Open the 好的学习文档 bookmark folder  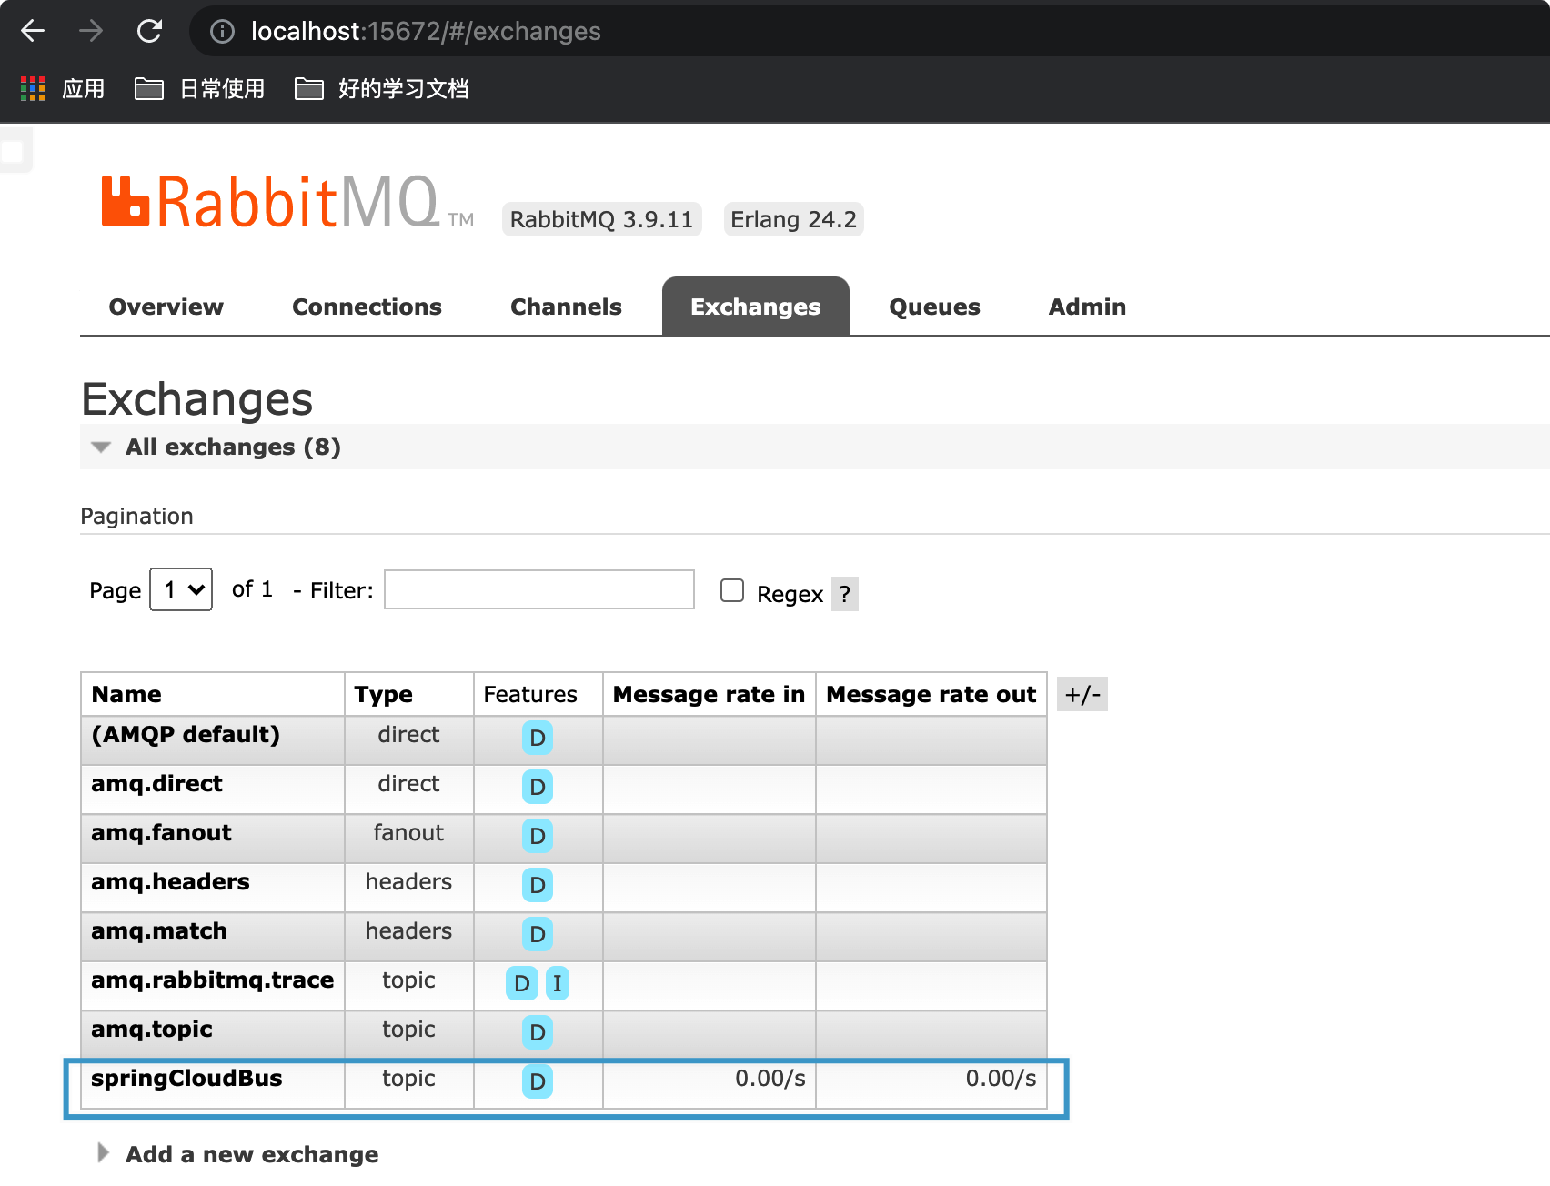(x=382, y=88)
